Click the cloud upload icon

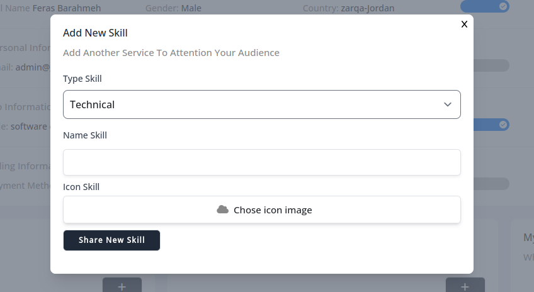coord(223,210)
